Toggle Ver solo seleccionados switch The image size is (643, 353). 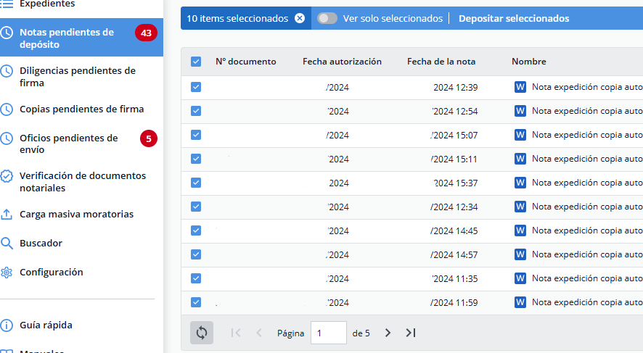(x=327, y=19)
